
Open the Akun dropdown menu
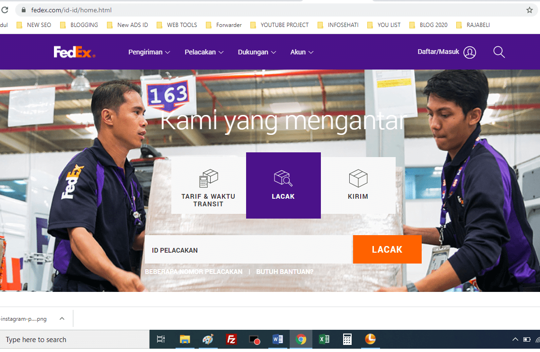coord(301,52)
